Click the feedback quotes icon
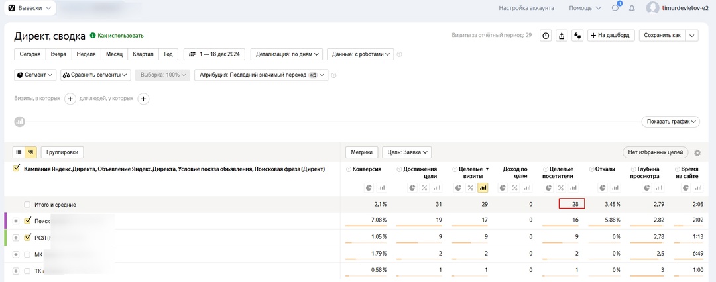 pos(577,36)
